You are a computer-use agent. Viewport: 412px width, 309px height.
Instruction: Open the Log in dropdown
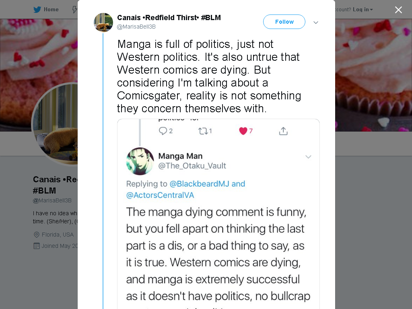coord(363,10)
